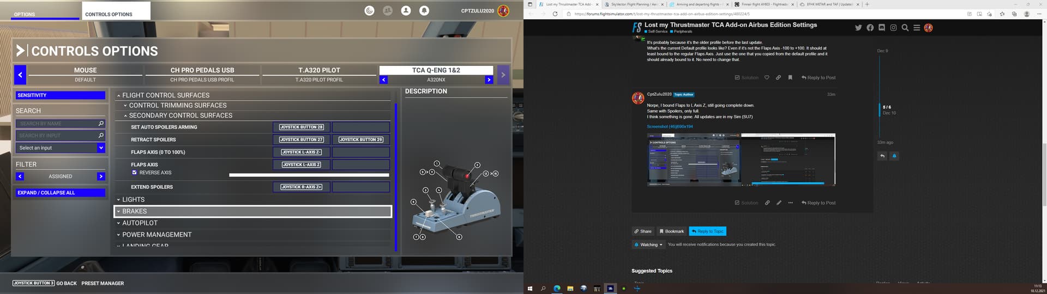Open the friends group icon in simulator header

tap(388, 10)
